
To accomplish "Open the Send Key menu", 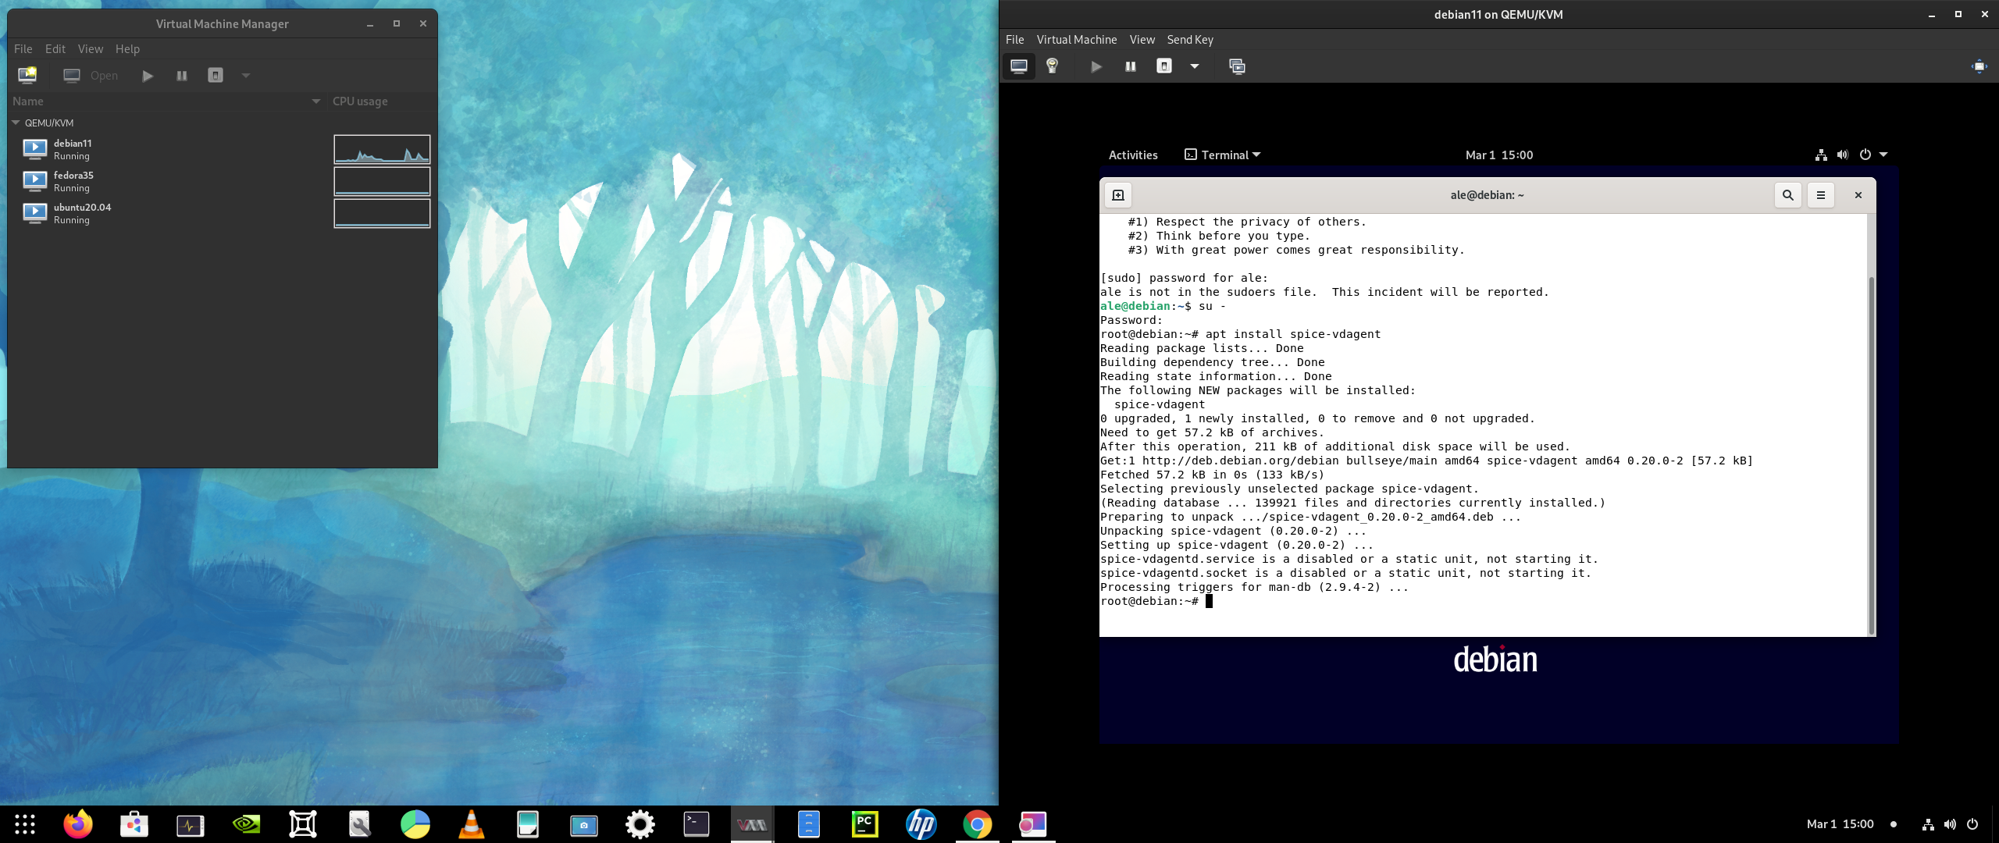I will [1189, 40].
